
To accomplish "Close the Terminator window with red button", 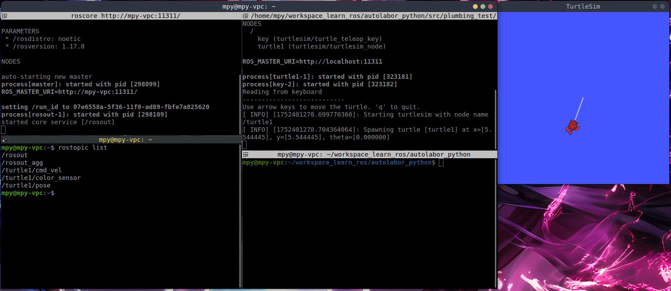I will coord(490,7).
